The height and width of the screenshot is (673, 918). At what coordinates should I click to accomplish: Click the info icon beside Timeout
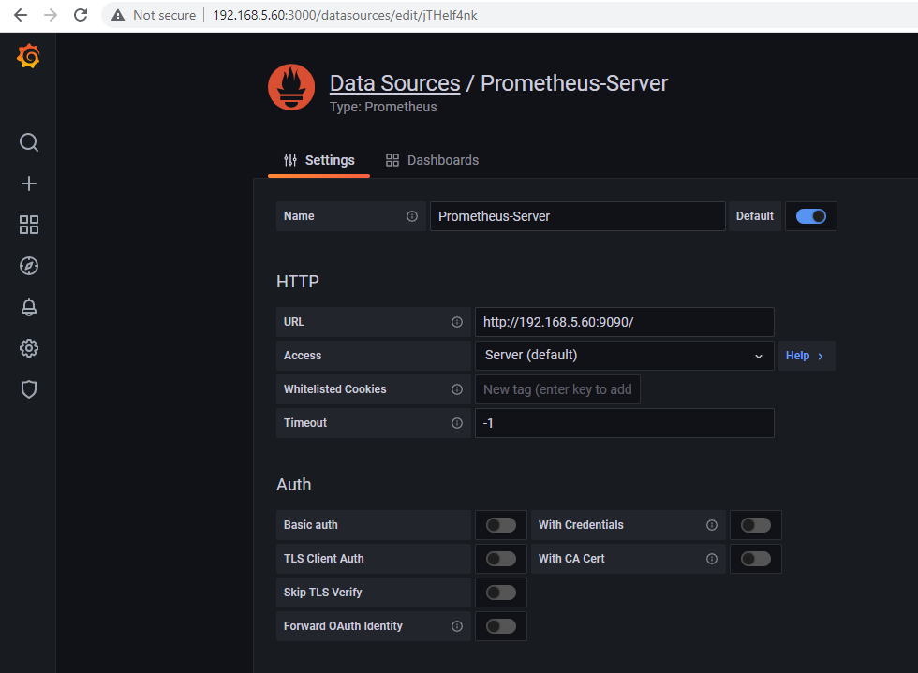pos(457,423)
